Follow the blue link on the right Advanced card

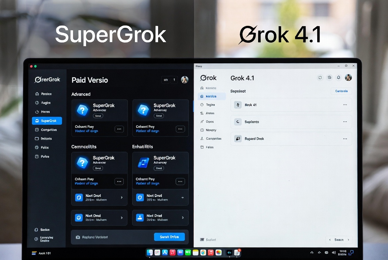coord(147,131)
